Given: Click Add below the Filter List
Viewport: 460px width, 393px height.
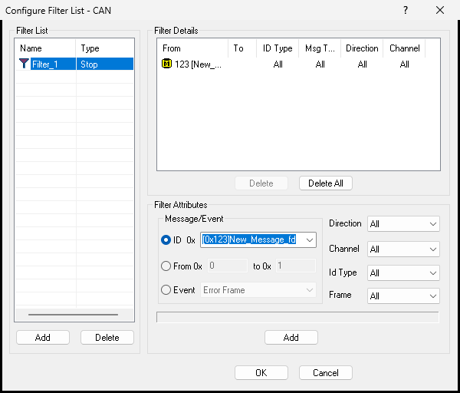Looking at the screenshot, I should pos(43,337).
